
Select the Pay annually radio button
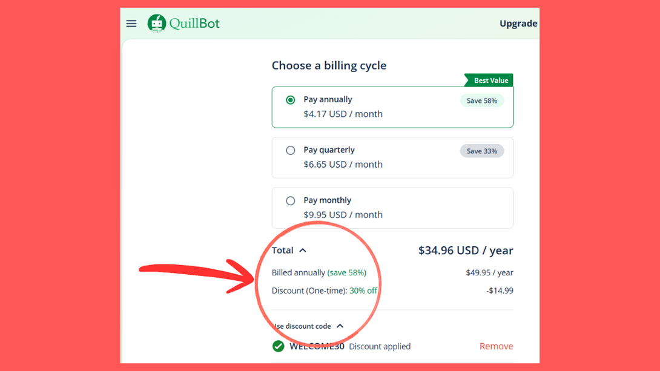(x=290, y=99)
